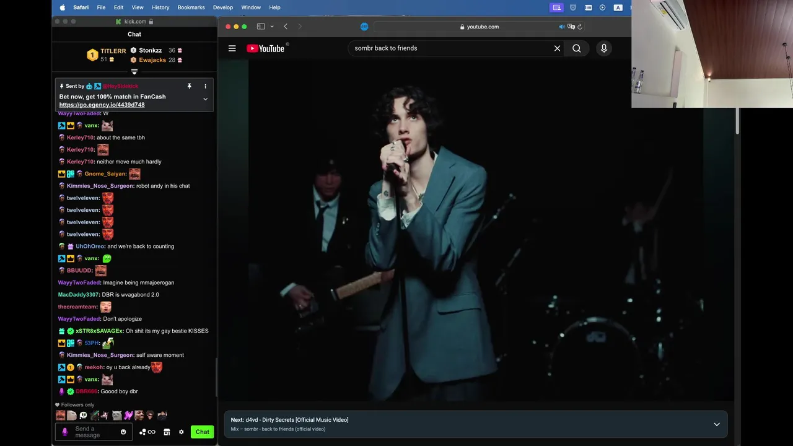793x446 pixels.
Task: Open Kick chat settings gear
Action: tap(181, 432)
